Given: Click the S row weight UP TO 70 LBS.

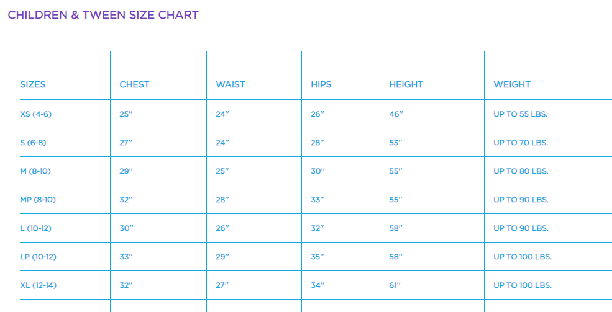Looking at the screenshot, I should click(x=521, y=143).
